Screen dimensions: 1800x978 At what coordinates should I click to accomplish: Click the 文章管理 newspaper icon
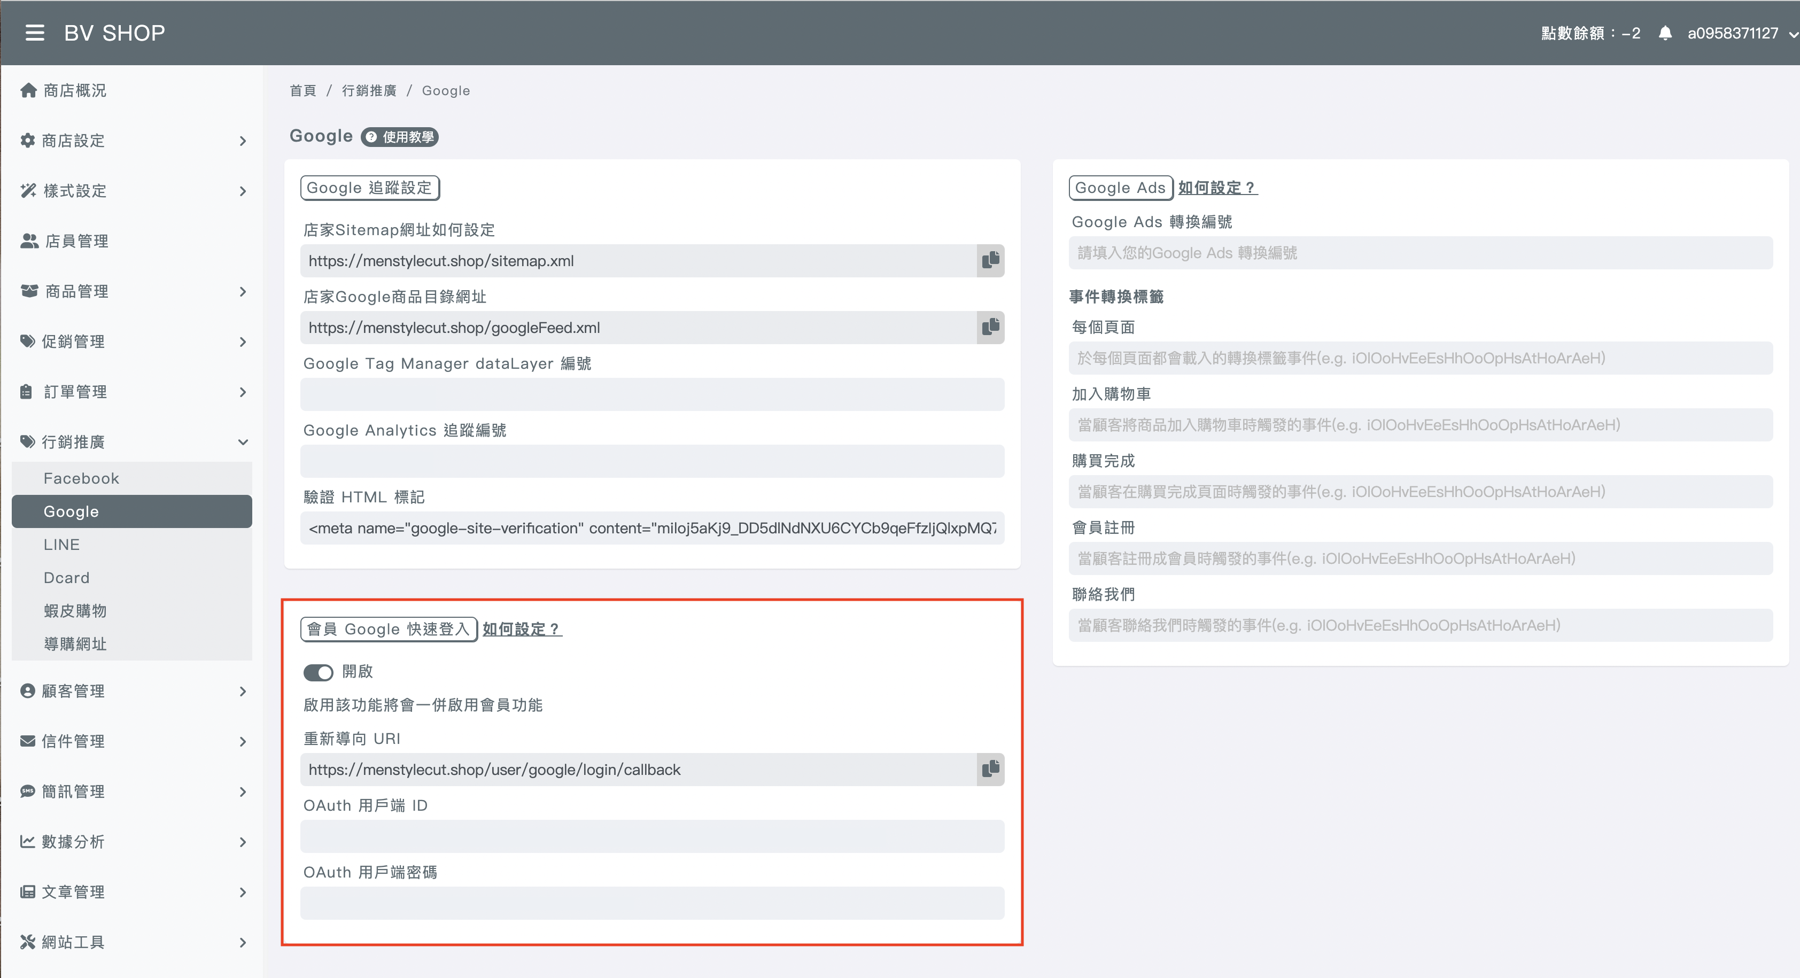(28, 892)
